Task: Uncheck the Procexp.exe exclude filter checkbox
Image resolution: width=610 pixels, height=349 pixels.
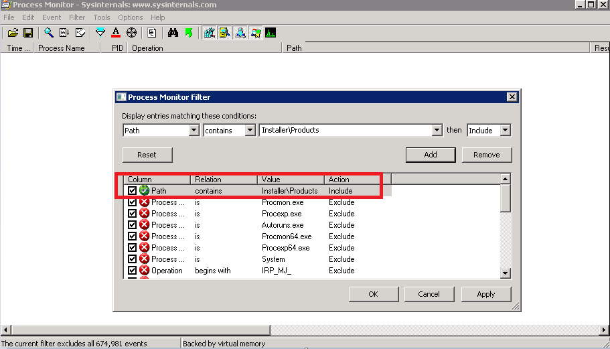Action: click(133, 213)
